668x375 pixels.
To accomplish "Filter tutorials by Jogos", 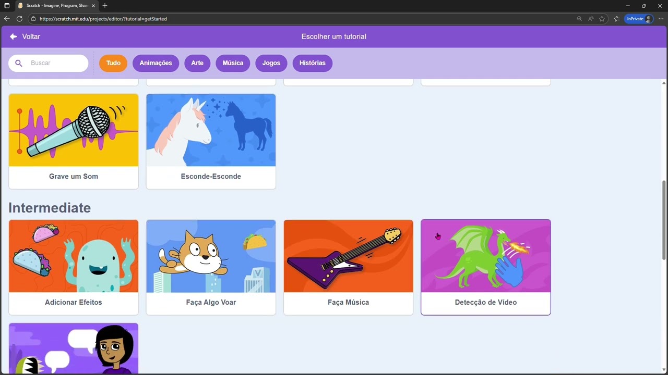I will (271, 63).
